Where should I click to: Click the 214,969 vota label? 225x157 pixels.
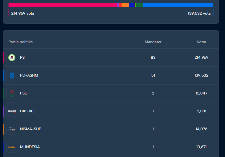click(23, 13)
